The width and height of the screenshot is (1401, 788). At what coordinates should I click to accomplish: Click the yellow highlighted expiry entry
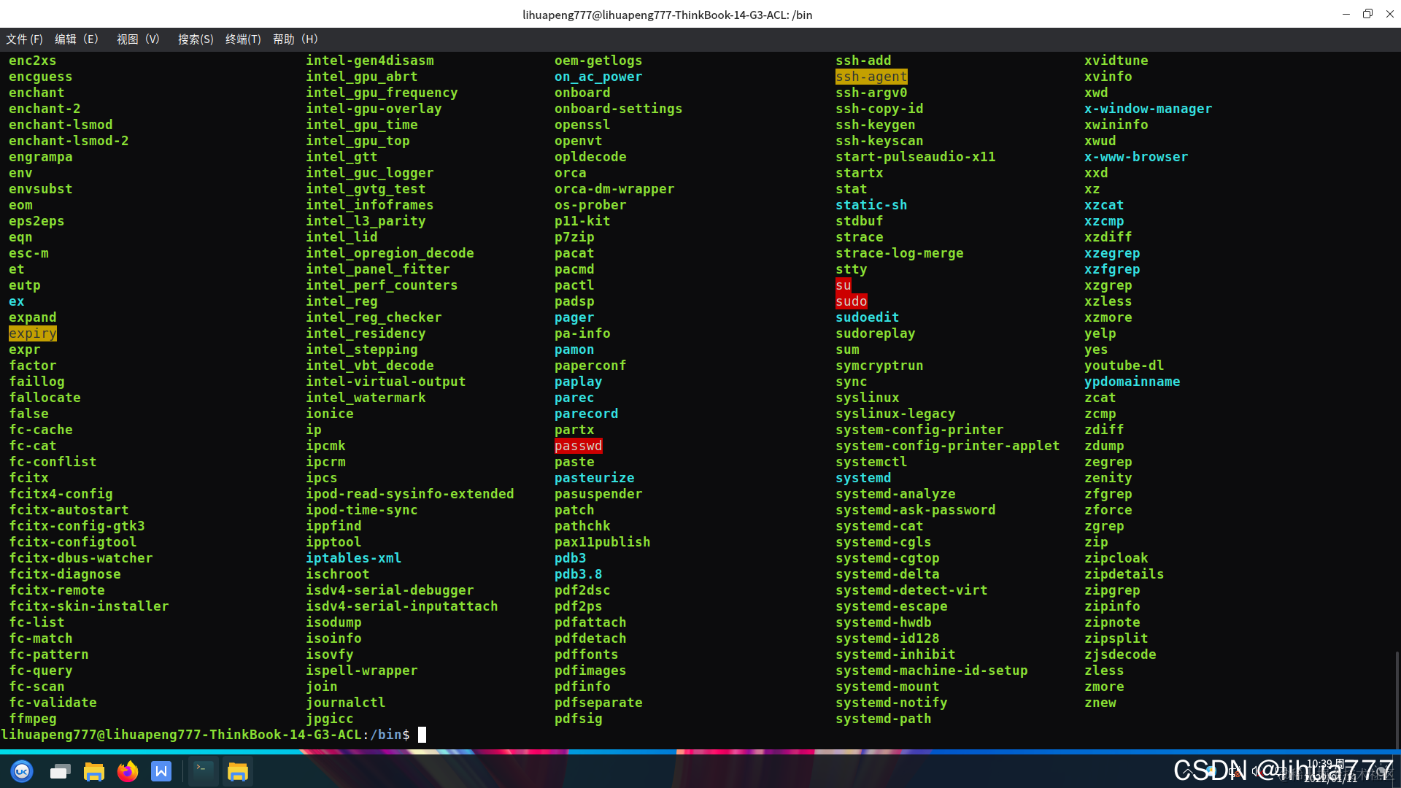[32, 333]
